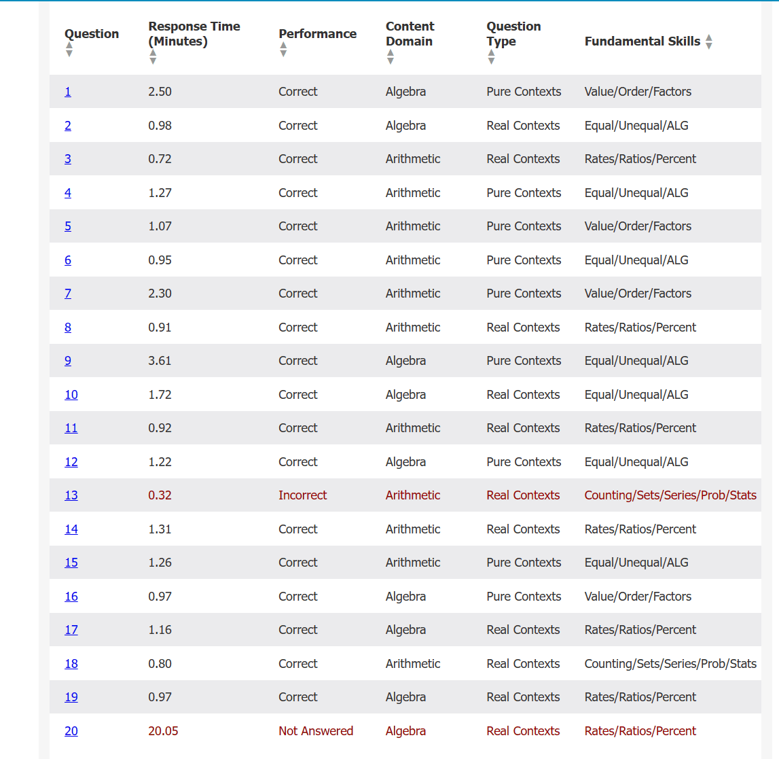Open question 11 details

(71, 427)
